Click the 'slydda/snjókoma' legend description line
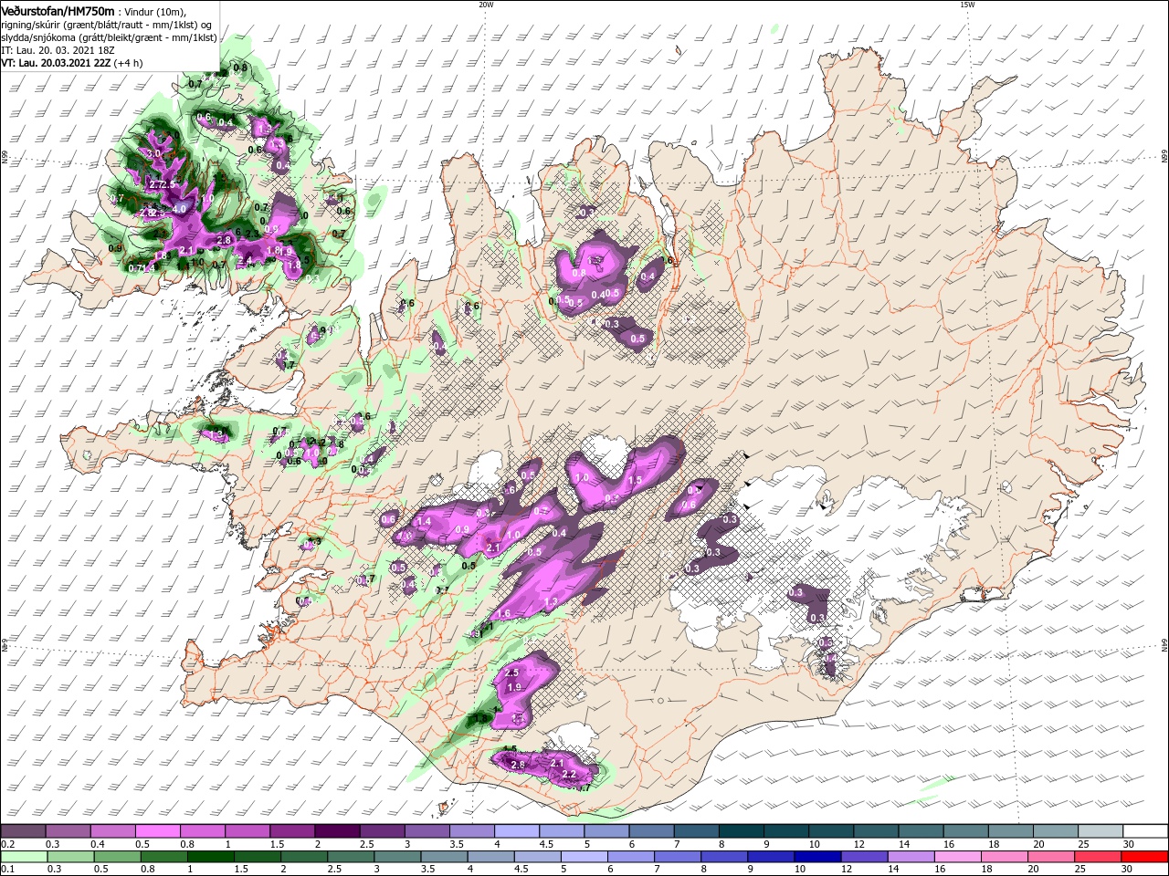Image resolution: width=1169 pixels, height=876 pixels. 110,37
